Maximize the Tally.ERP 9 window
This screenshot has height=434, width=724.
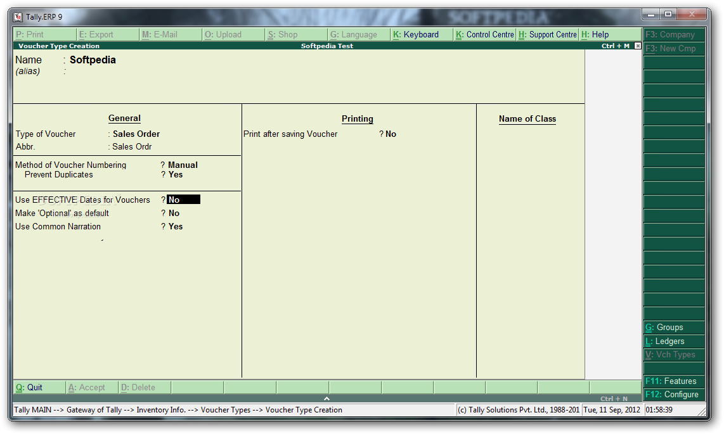[x=668, y=15]
